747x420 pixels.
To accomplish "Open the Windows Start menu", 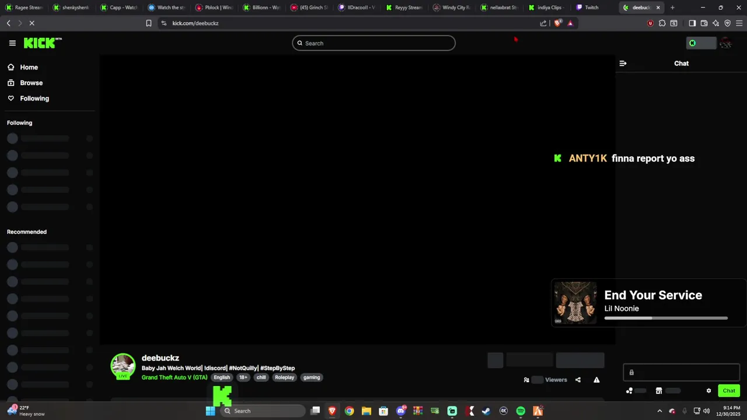I will (x=211, y=411).
